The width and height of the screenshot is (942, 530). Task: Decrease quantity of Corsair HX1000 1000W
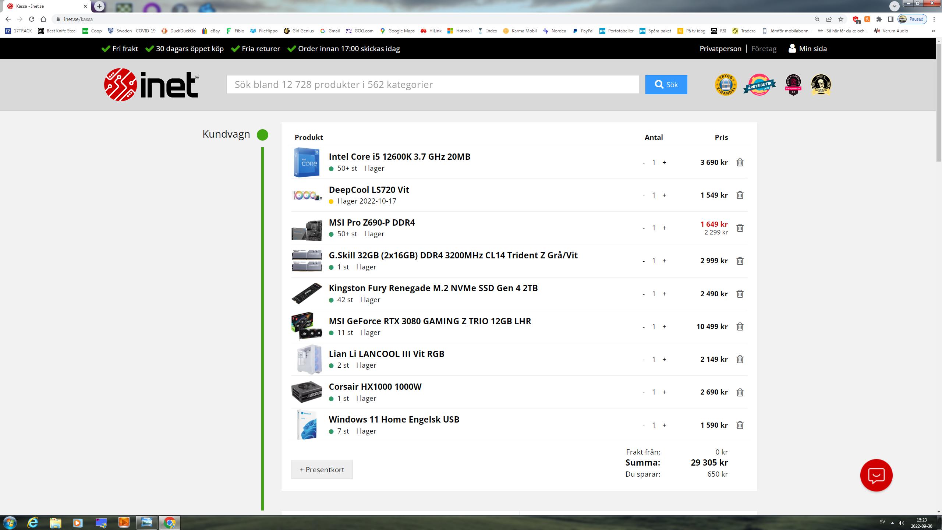click(644, 392)
